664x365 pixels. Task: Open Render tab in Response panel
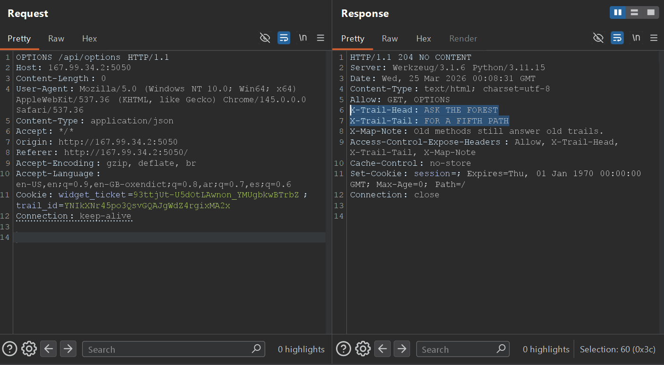[x=463, y=39]
